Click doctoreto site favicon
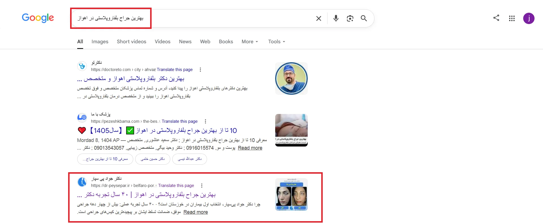 click(82, 66)
